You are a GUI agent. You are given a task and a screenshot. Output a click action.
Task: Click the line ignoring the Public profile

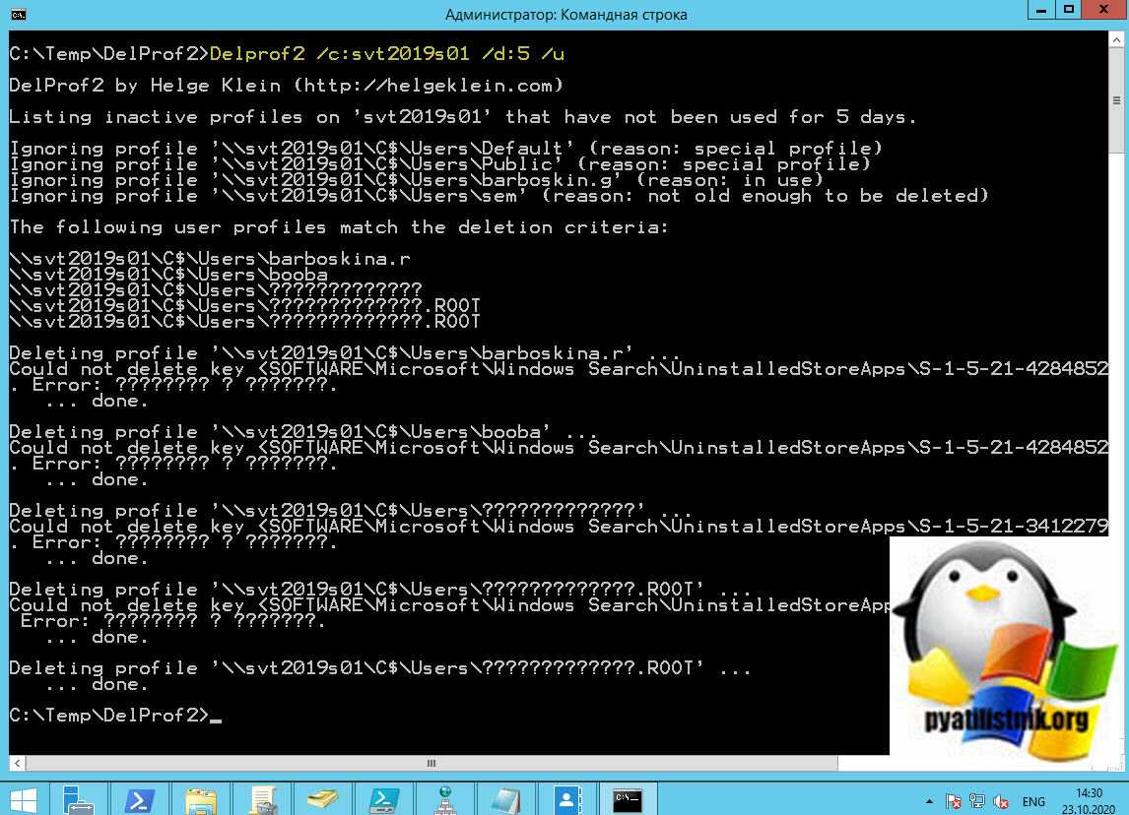coord(440,164)
